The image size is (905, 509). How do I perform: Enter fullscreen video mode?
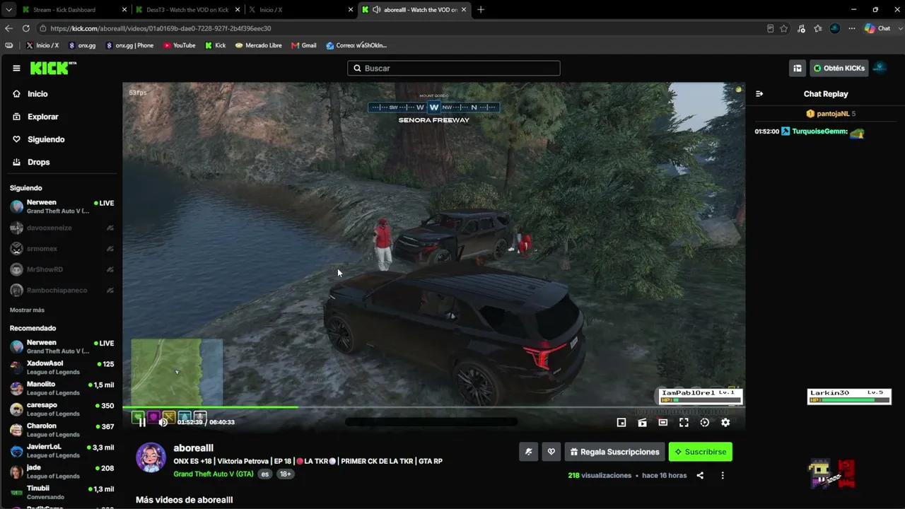click(x=684, y=422)
